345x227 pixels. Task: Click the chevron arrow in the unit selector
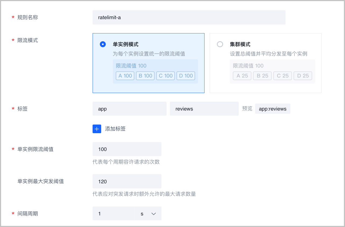154,214
